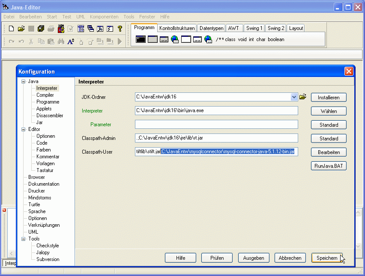Collapse the Editor tree node
The height and width of the screenshot is (276, 365).
click(24, 129)
